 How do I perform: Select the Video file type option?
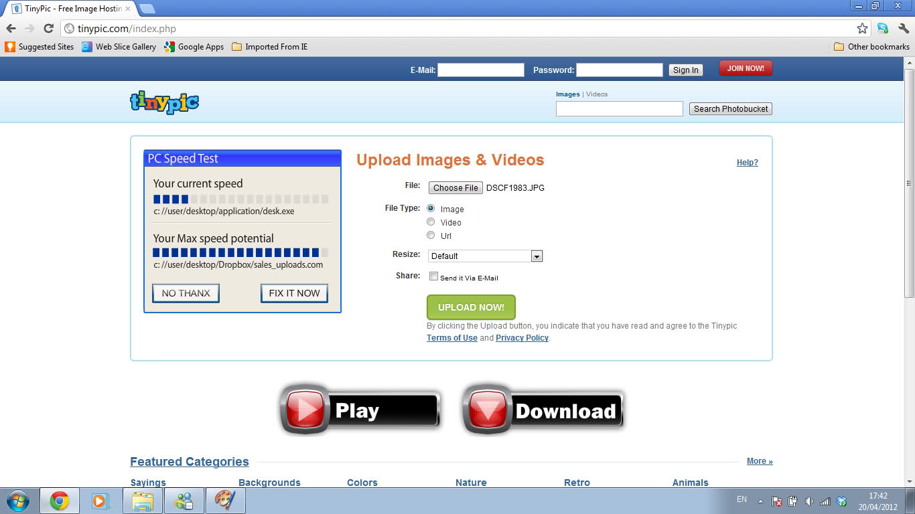pos(431,222)
